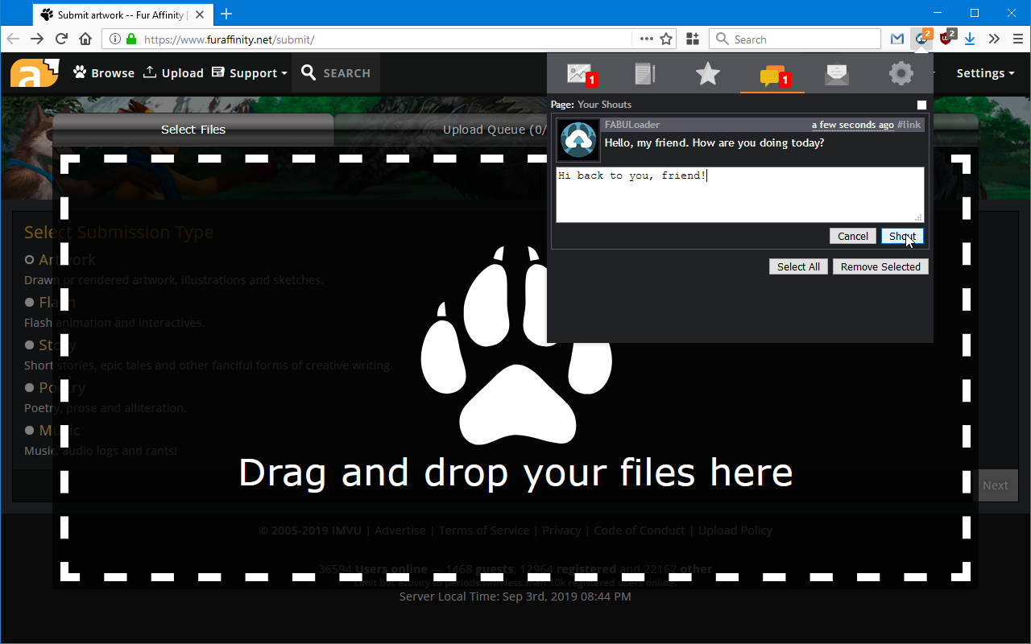This screenshot has height=644, width=1031.
Task: Go back with the browser back arrow
Action: pyautogui.click(x=12, y=39)
